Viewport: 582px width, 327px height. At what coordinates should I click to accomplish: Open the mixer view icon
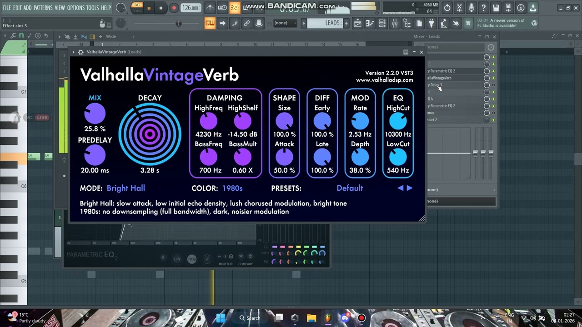tap(395, 23)
